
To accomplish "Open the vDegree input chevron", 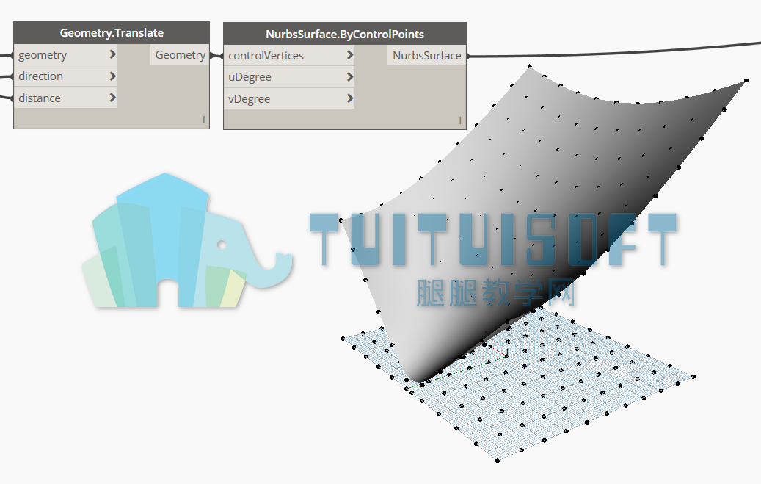I will [x=350, y=98].
